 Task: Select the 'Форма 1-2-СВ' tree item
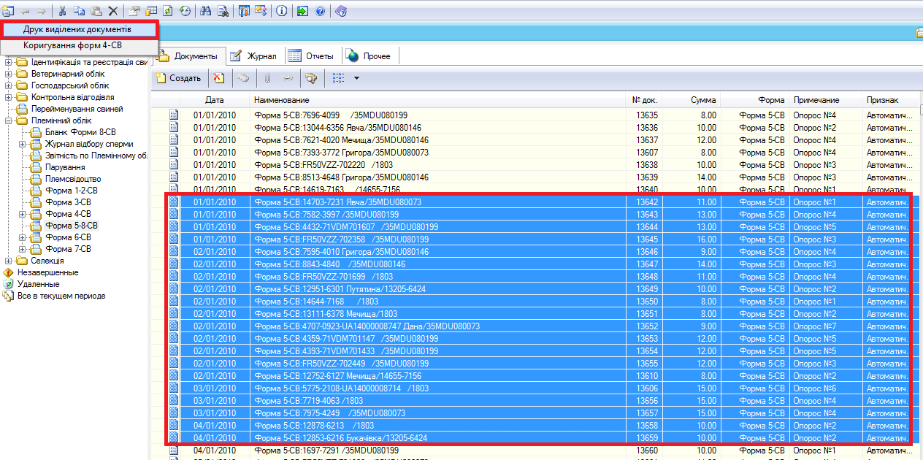(71, 191)
